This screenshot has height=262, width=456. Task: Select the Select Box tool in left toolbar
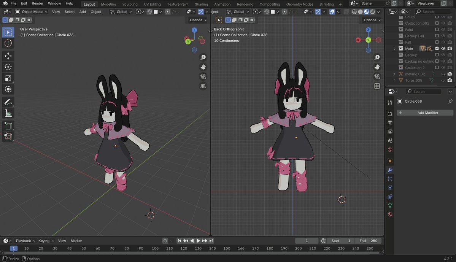(8, 32)
